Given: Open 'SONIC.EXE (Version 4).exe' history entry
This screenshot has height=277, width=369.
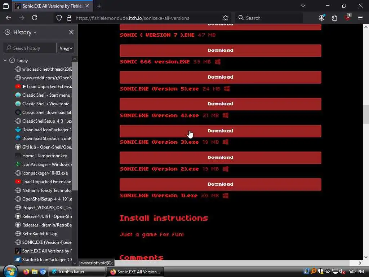Looking at the screenshot, I should click(44, 242).
